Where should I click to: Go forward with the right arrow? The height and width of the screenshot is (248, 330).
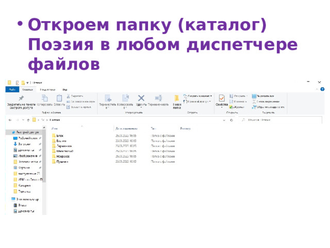(17, 120)
